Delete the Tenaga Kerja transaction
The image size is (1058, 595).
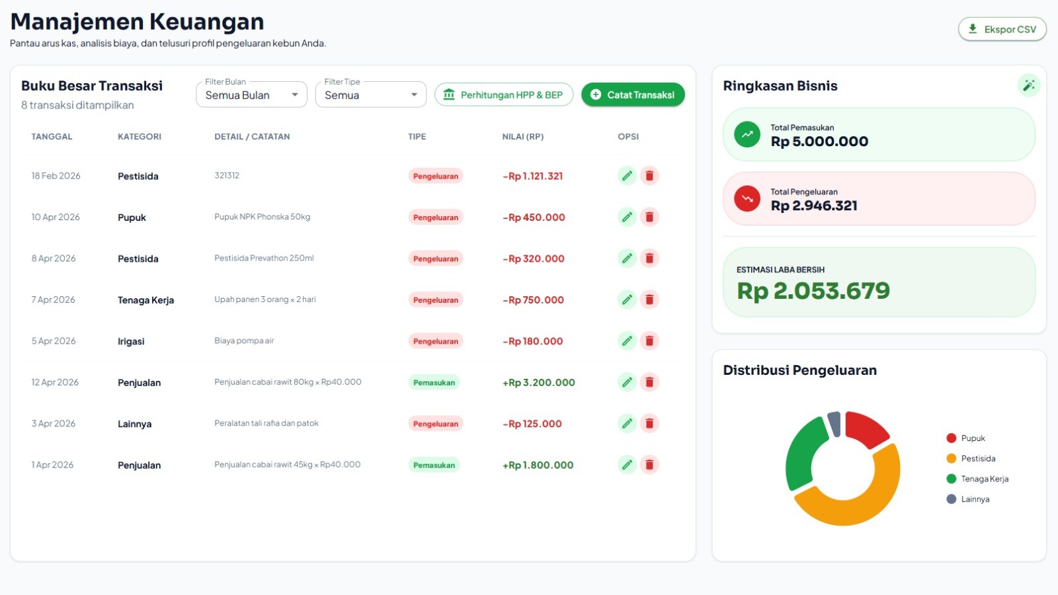tap(649, 299)
